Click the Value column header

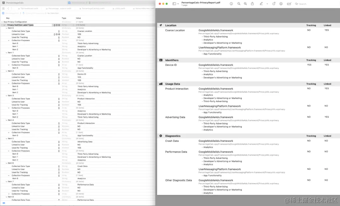[78, 18]
